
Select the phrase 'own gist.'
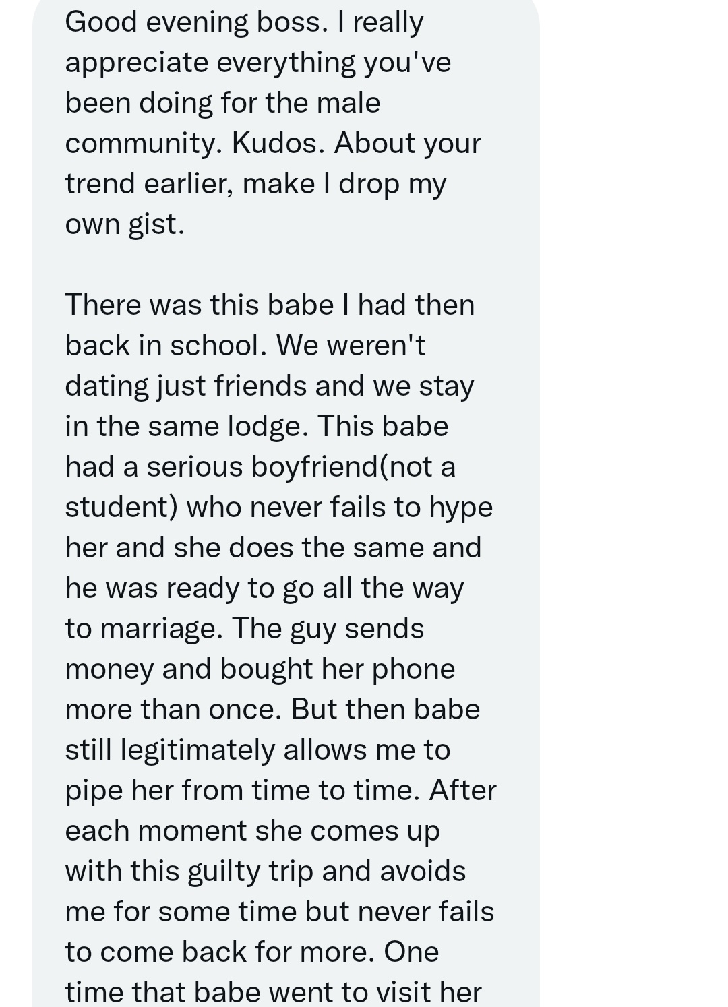point(125,224)
